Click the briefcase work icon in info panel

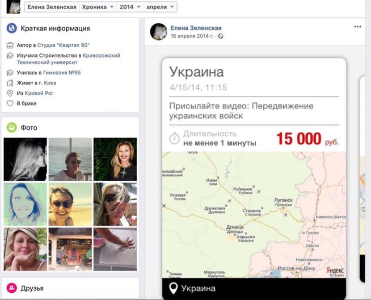(10, 45)
